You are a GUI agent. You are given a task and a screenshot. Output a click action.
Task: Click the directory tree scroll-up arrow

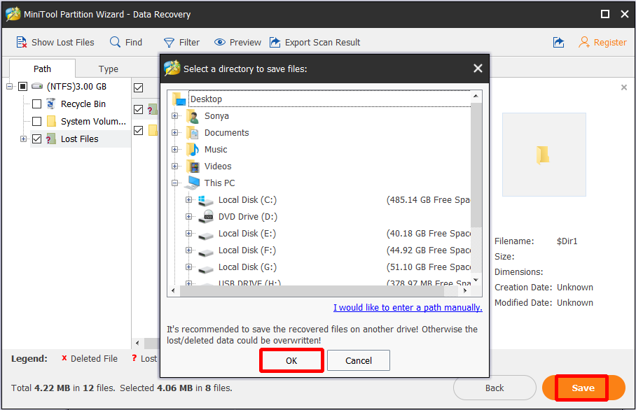click(476, 97)
